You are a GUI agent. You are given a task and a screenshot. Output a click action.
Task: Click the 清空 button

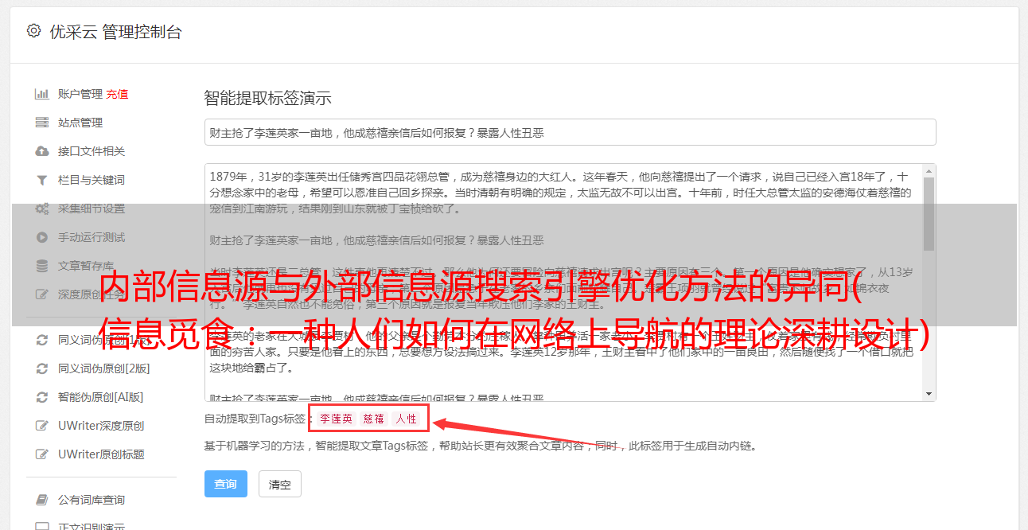pyautogui.click(x=279, y=484)
